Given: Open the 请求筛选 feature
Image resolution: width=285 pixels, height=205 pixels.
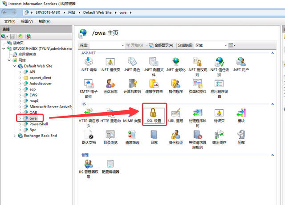Looking at the screenshot, I should tap(132, 137).
